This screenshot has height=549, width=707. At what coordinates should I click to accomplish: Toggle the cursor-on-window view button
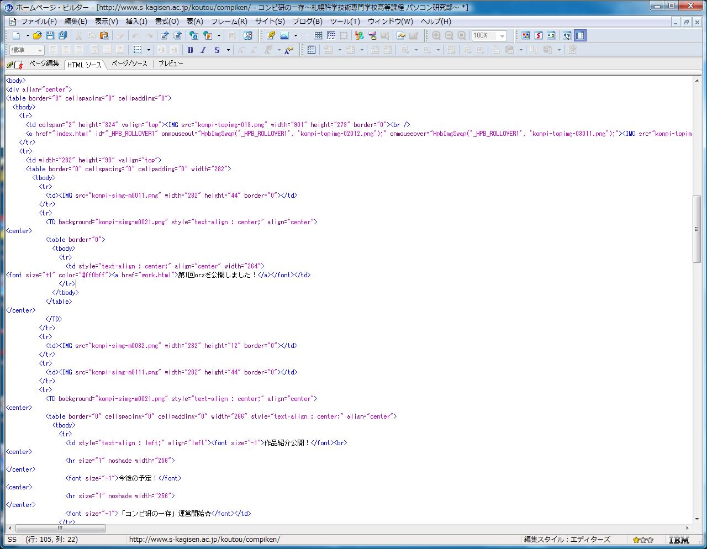click(567, 35)
